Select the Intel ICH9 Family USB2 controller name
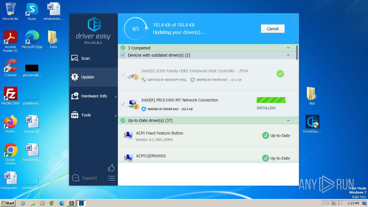The image size is (368, 207). (x=195, y=71)
